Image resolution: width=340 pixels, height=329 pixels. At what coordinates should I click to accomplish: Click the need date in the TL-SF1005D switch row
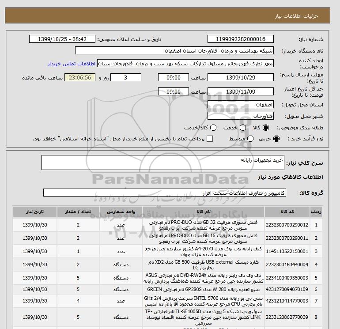pos(35,317)
